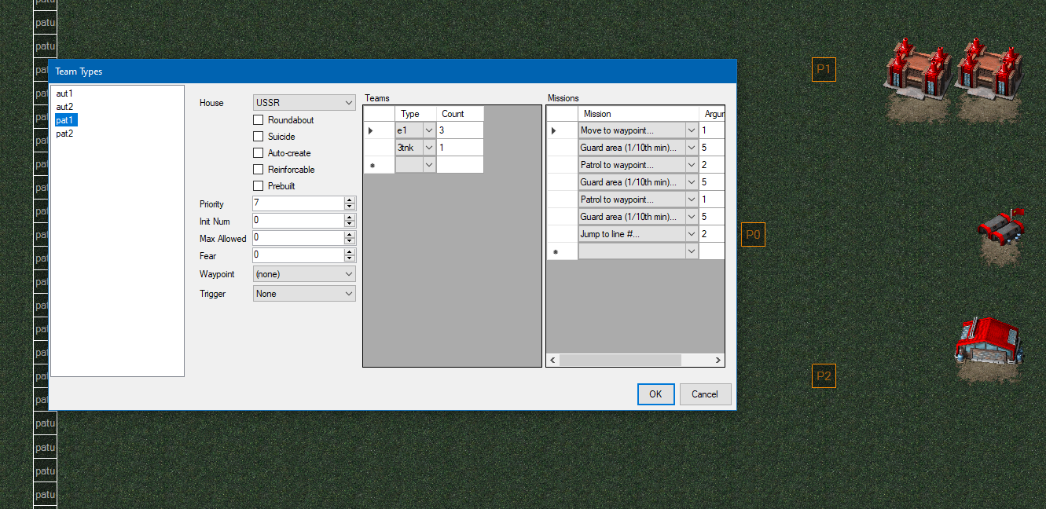Screen dimensions: 1046x509
Task: Select the small red-flag structure near P0
Action: tap(1002, 229)
